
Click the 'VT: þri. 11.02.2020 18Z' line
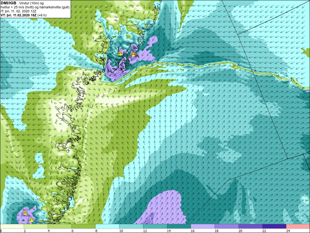click(19, 15)
